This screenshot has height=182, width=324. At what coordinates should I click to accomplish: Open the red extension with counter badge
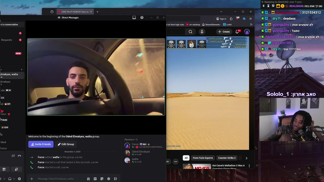(x=238, y=18)
